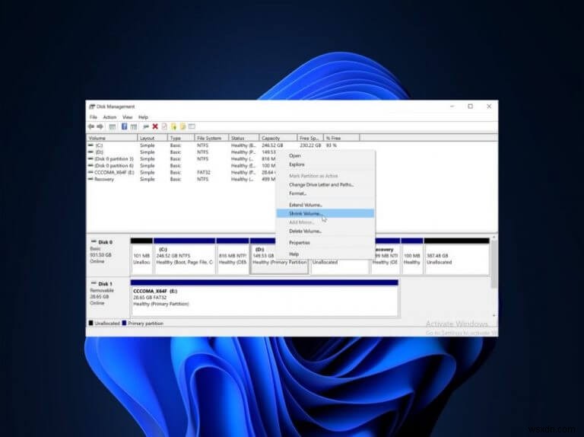Sort by the Volume column header

112,138
